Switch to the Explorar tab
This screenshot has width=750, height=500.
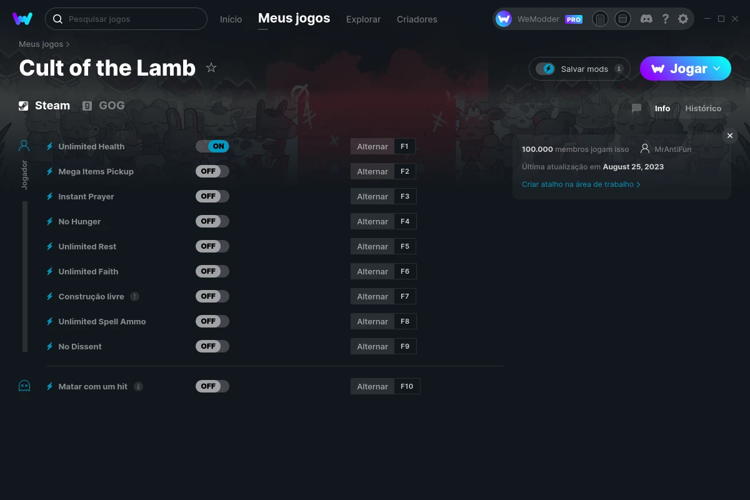click(363, 19)
